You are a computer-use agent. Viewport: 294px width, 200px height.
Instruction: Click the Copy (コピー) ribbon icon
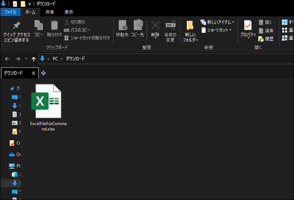point(39,26)
